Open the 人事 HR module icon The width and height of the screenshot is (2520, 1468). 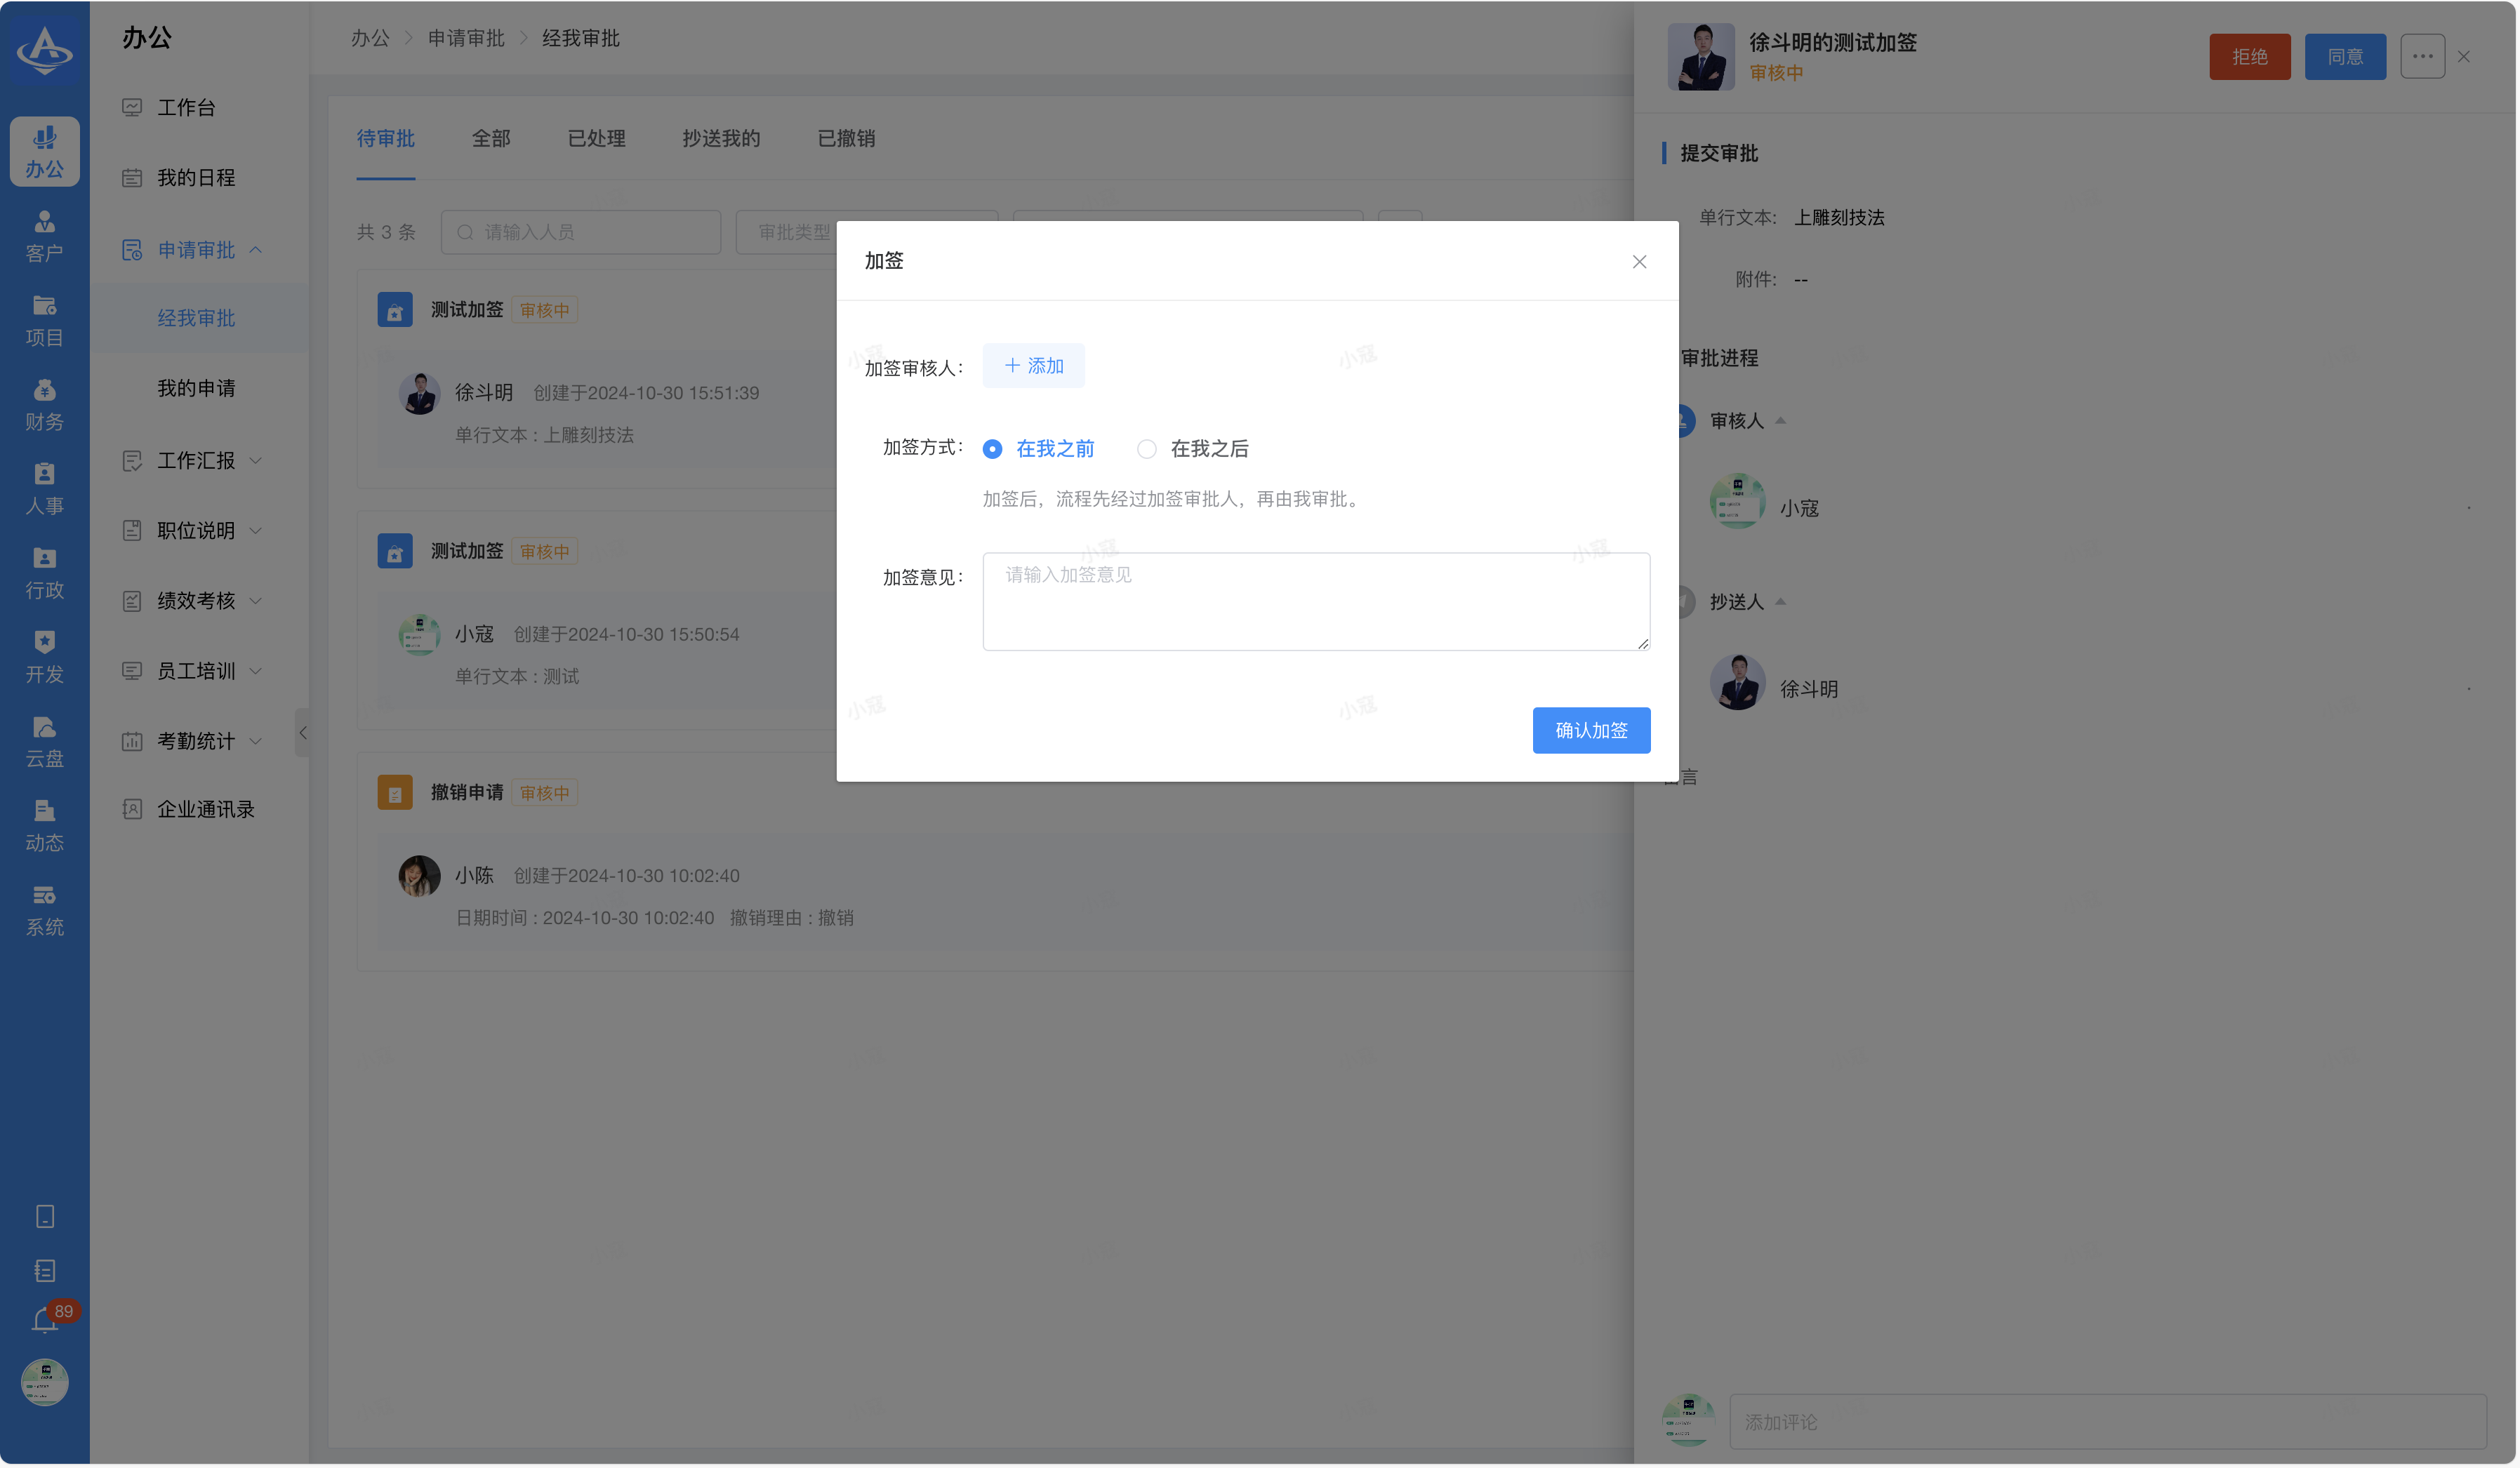44,489
